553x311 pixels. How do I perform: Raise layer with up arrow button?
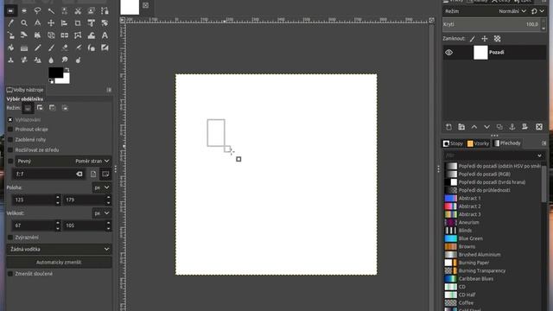pos(474,127)
